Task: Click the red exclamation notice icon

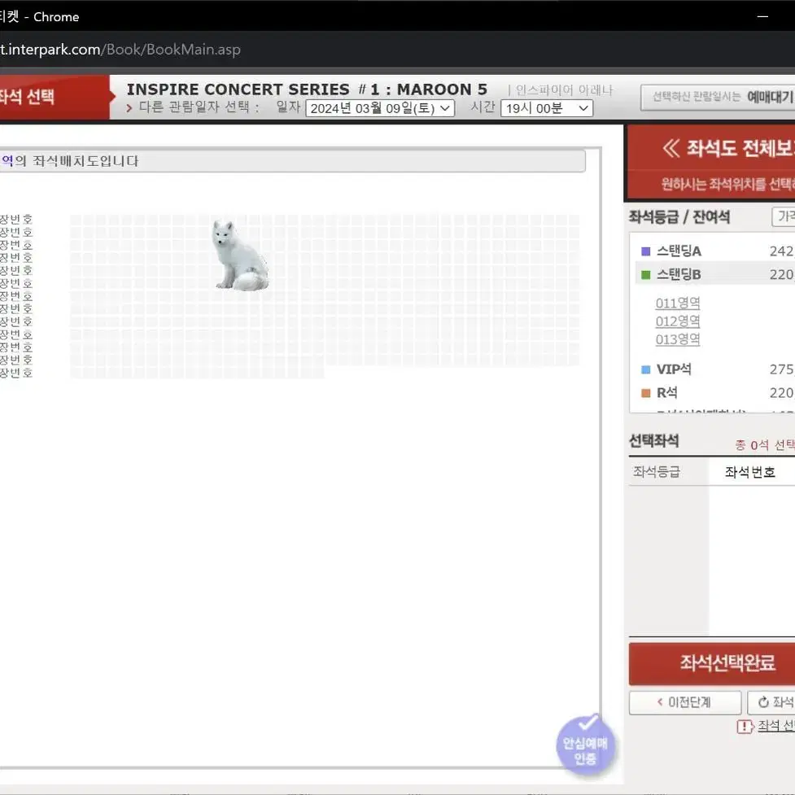Action: coord(745,727)
